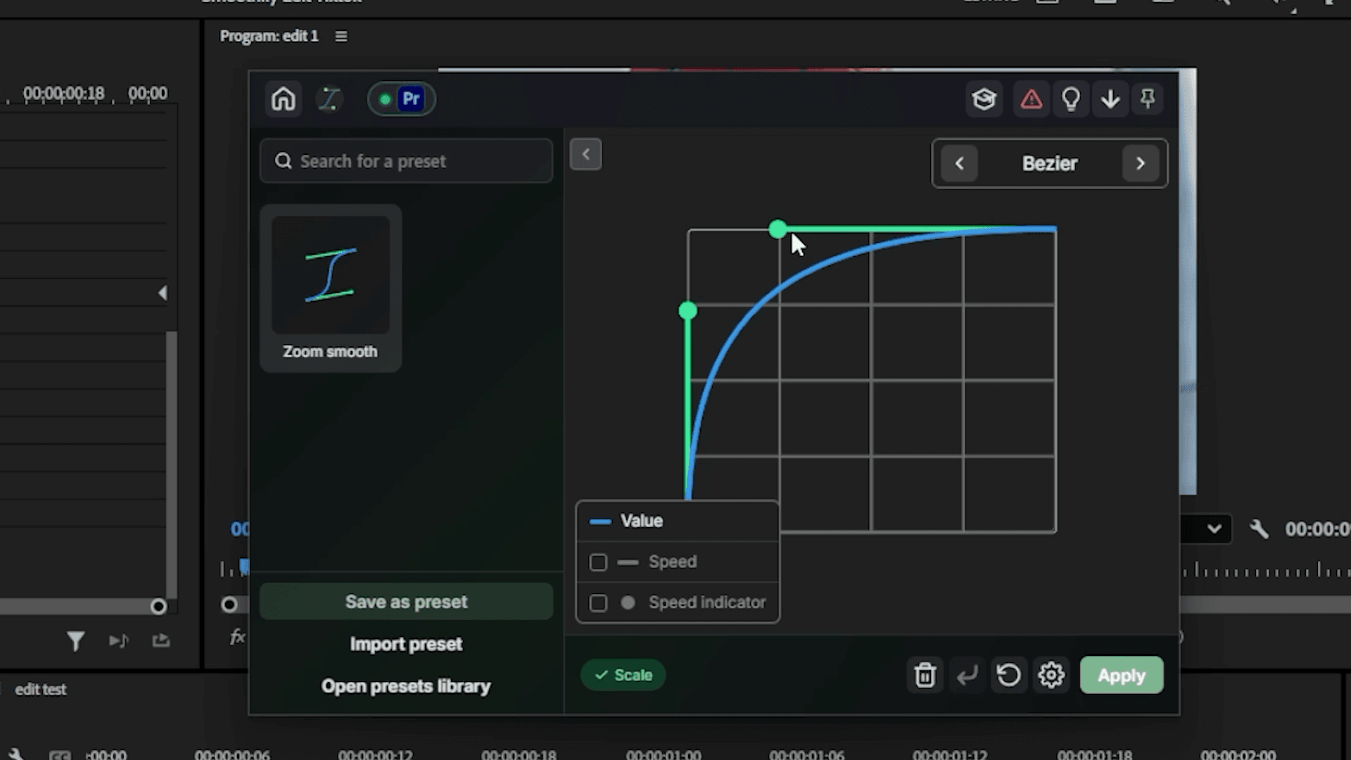Open presets library link
The image size is (1351, 760).
(406, 686)
